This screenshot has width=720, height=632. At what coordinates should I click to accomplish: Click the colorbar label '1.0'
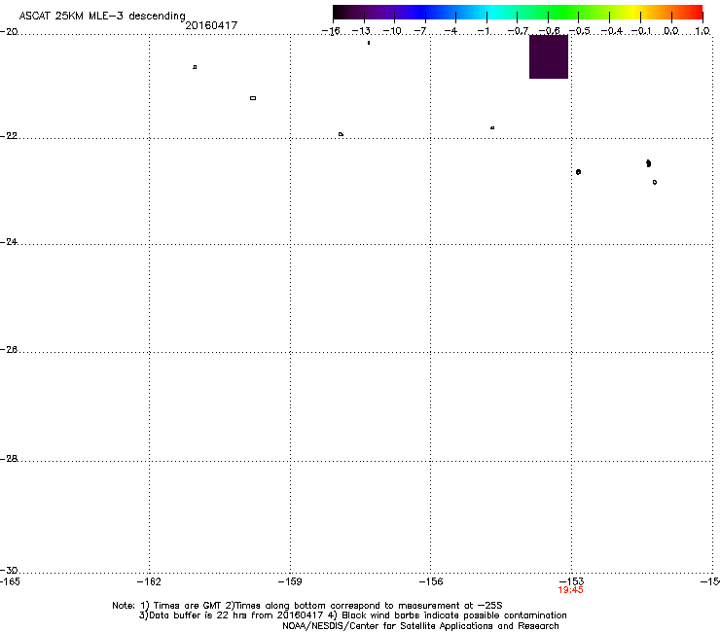(702, 31)
